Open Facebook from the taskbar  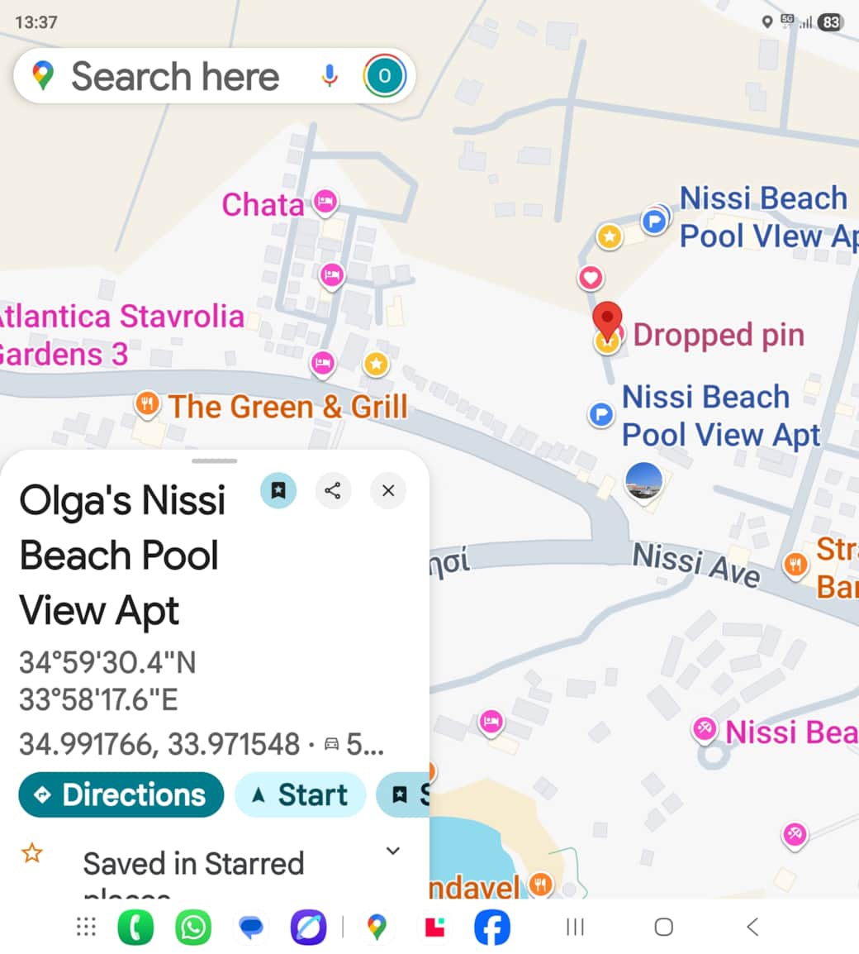pyautogui.click(x=491, y=928)
